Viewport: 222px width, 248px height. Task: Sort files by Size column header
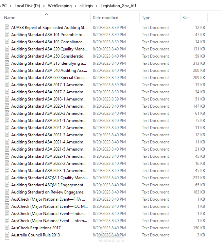pos(186,18)
